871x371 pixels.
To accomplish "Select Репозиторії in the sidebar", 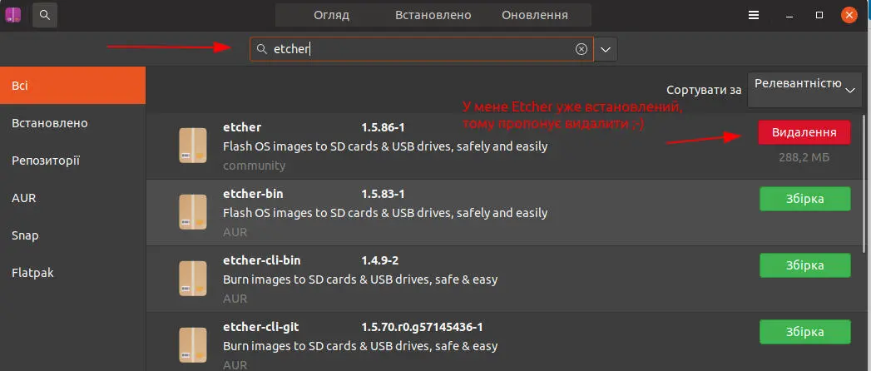I will (72, 161).
